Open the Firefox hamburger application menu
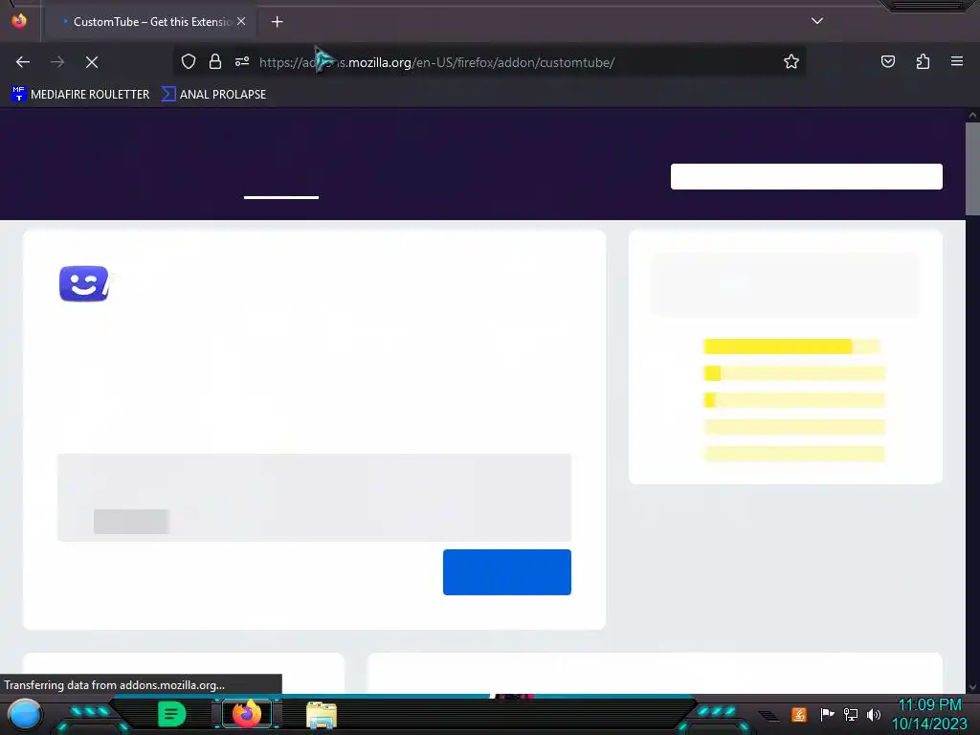980x735 pixels. [957, 62]
